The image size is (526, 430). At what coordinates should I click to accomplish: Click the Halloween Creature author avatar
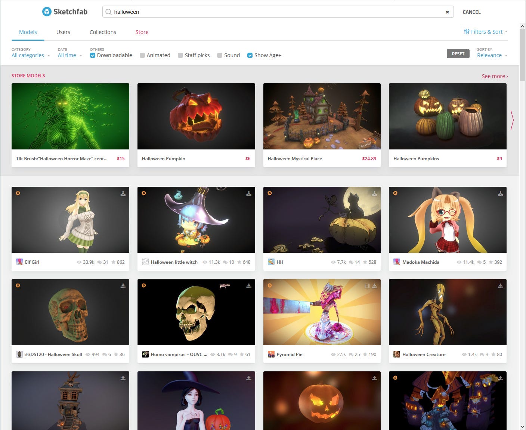point(397,354)
